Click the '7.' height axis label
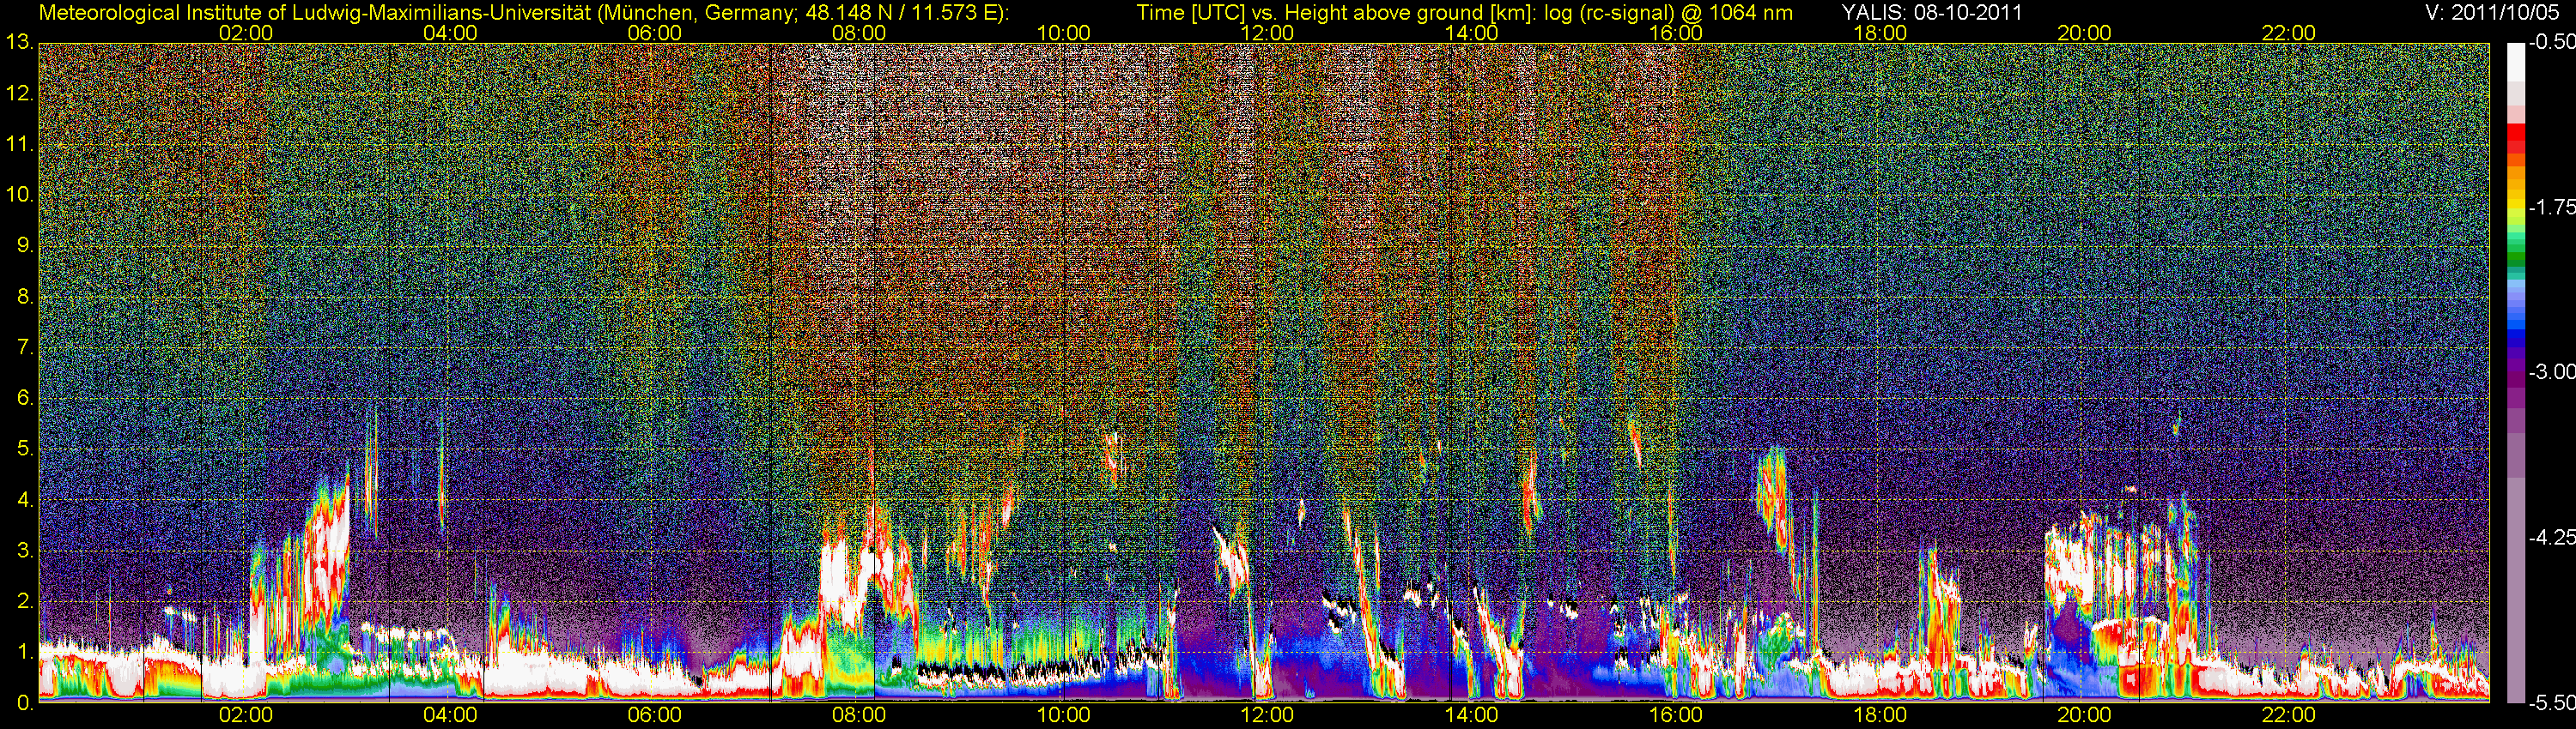2576x729 pixels. coord(25,347)
